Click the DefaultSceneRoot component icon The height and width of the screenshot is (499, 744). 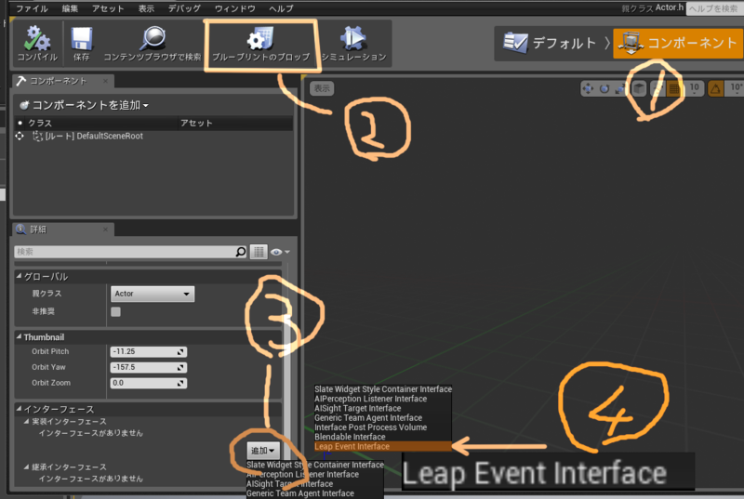pyautogui.click(x=37, y=137)
